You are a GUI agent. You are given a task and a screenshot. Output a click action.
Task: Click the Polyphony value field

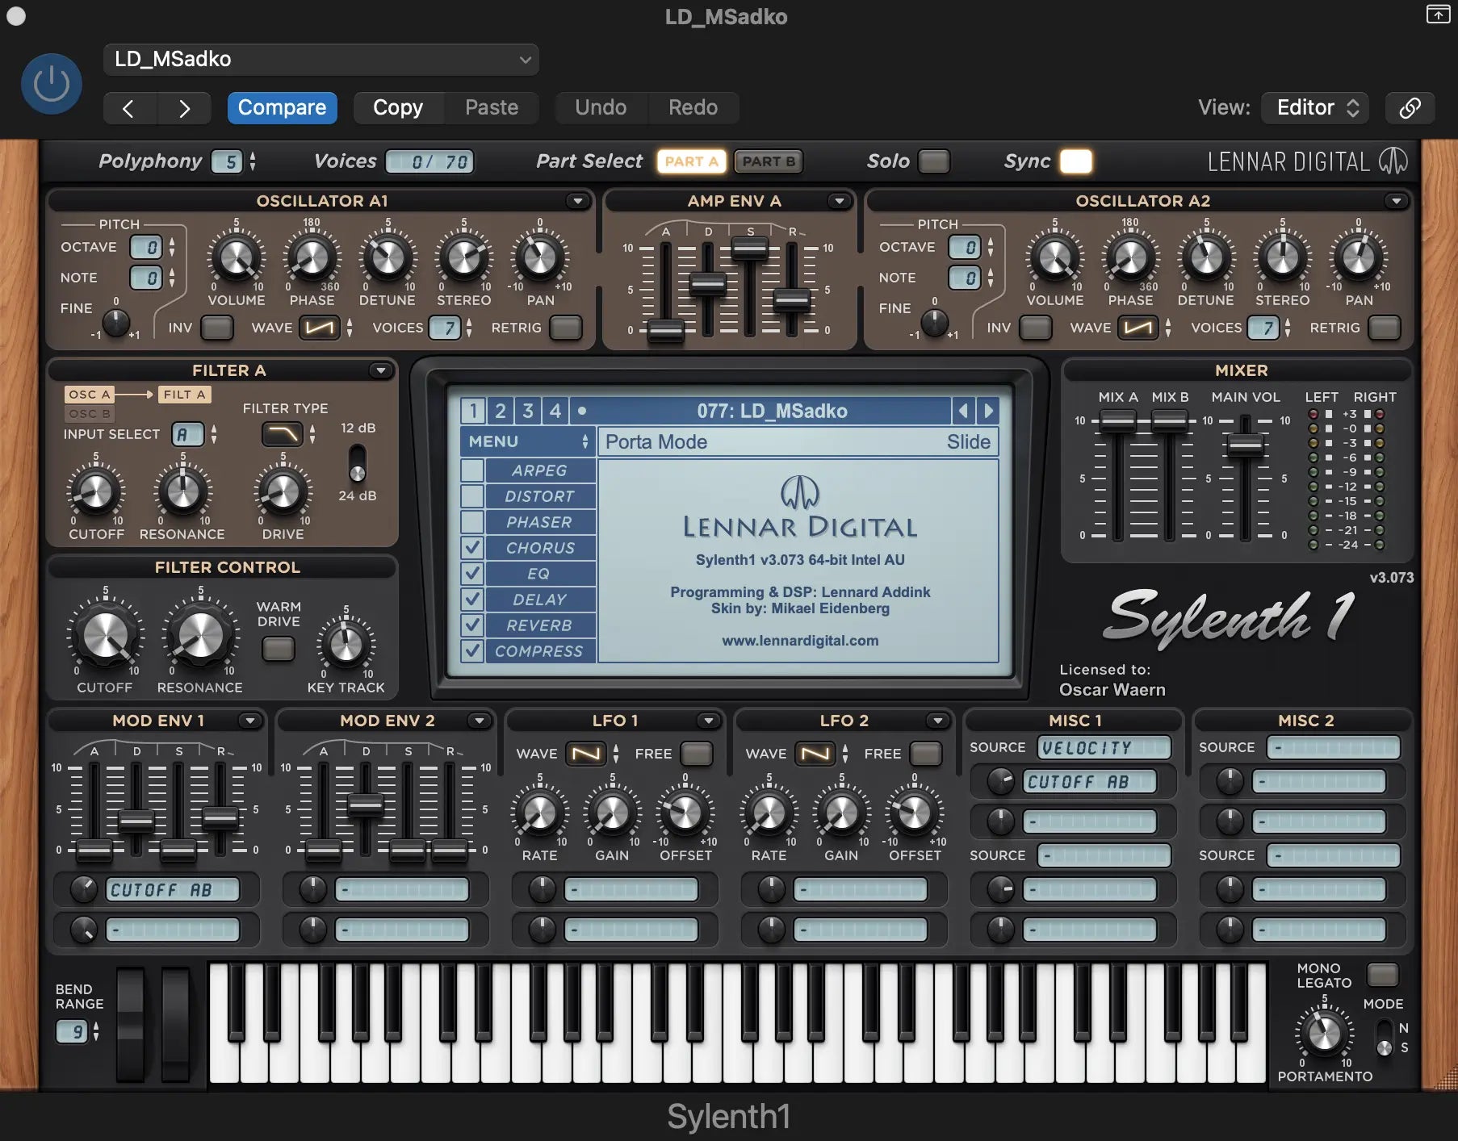click(x=227, y=162)
